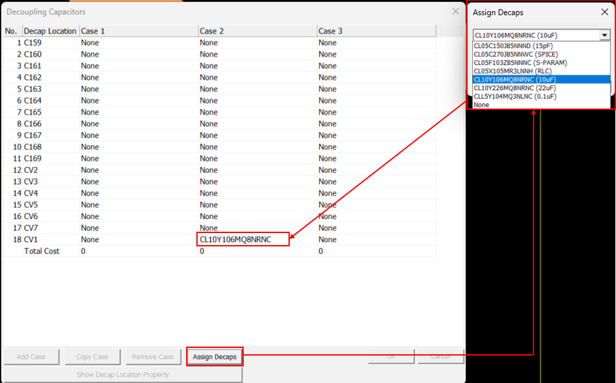Click Show Decap Location Property button
Image resolution: width=616 pixels, height=383 pixels.
tap(123, 375)
